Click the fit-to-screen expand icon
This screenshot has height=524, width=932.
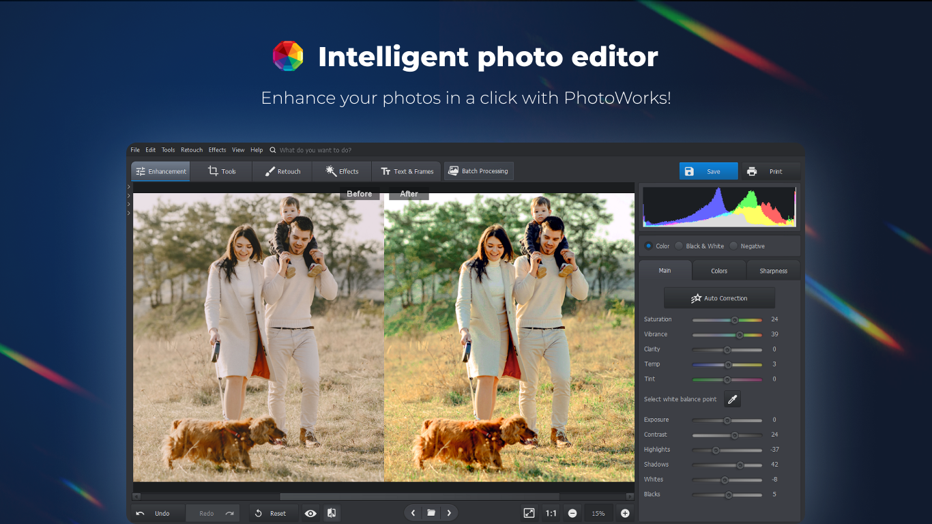(529, 513)
